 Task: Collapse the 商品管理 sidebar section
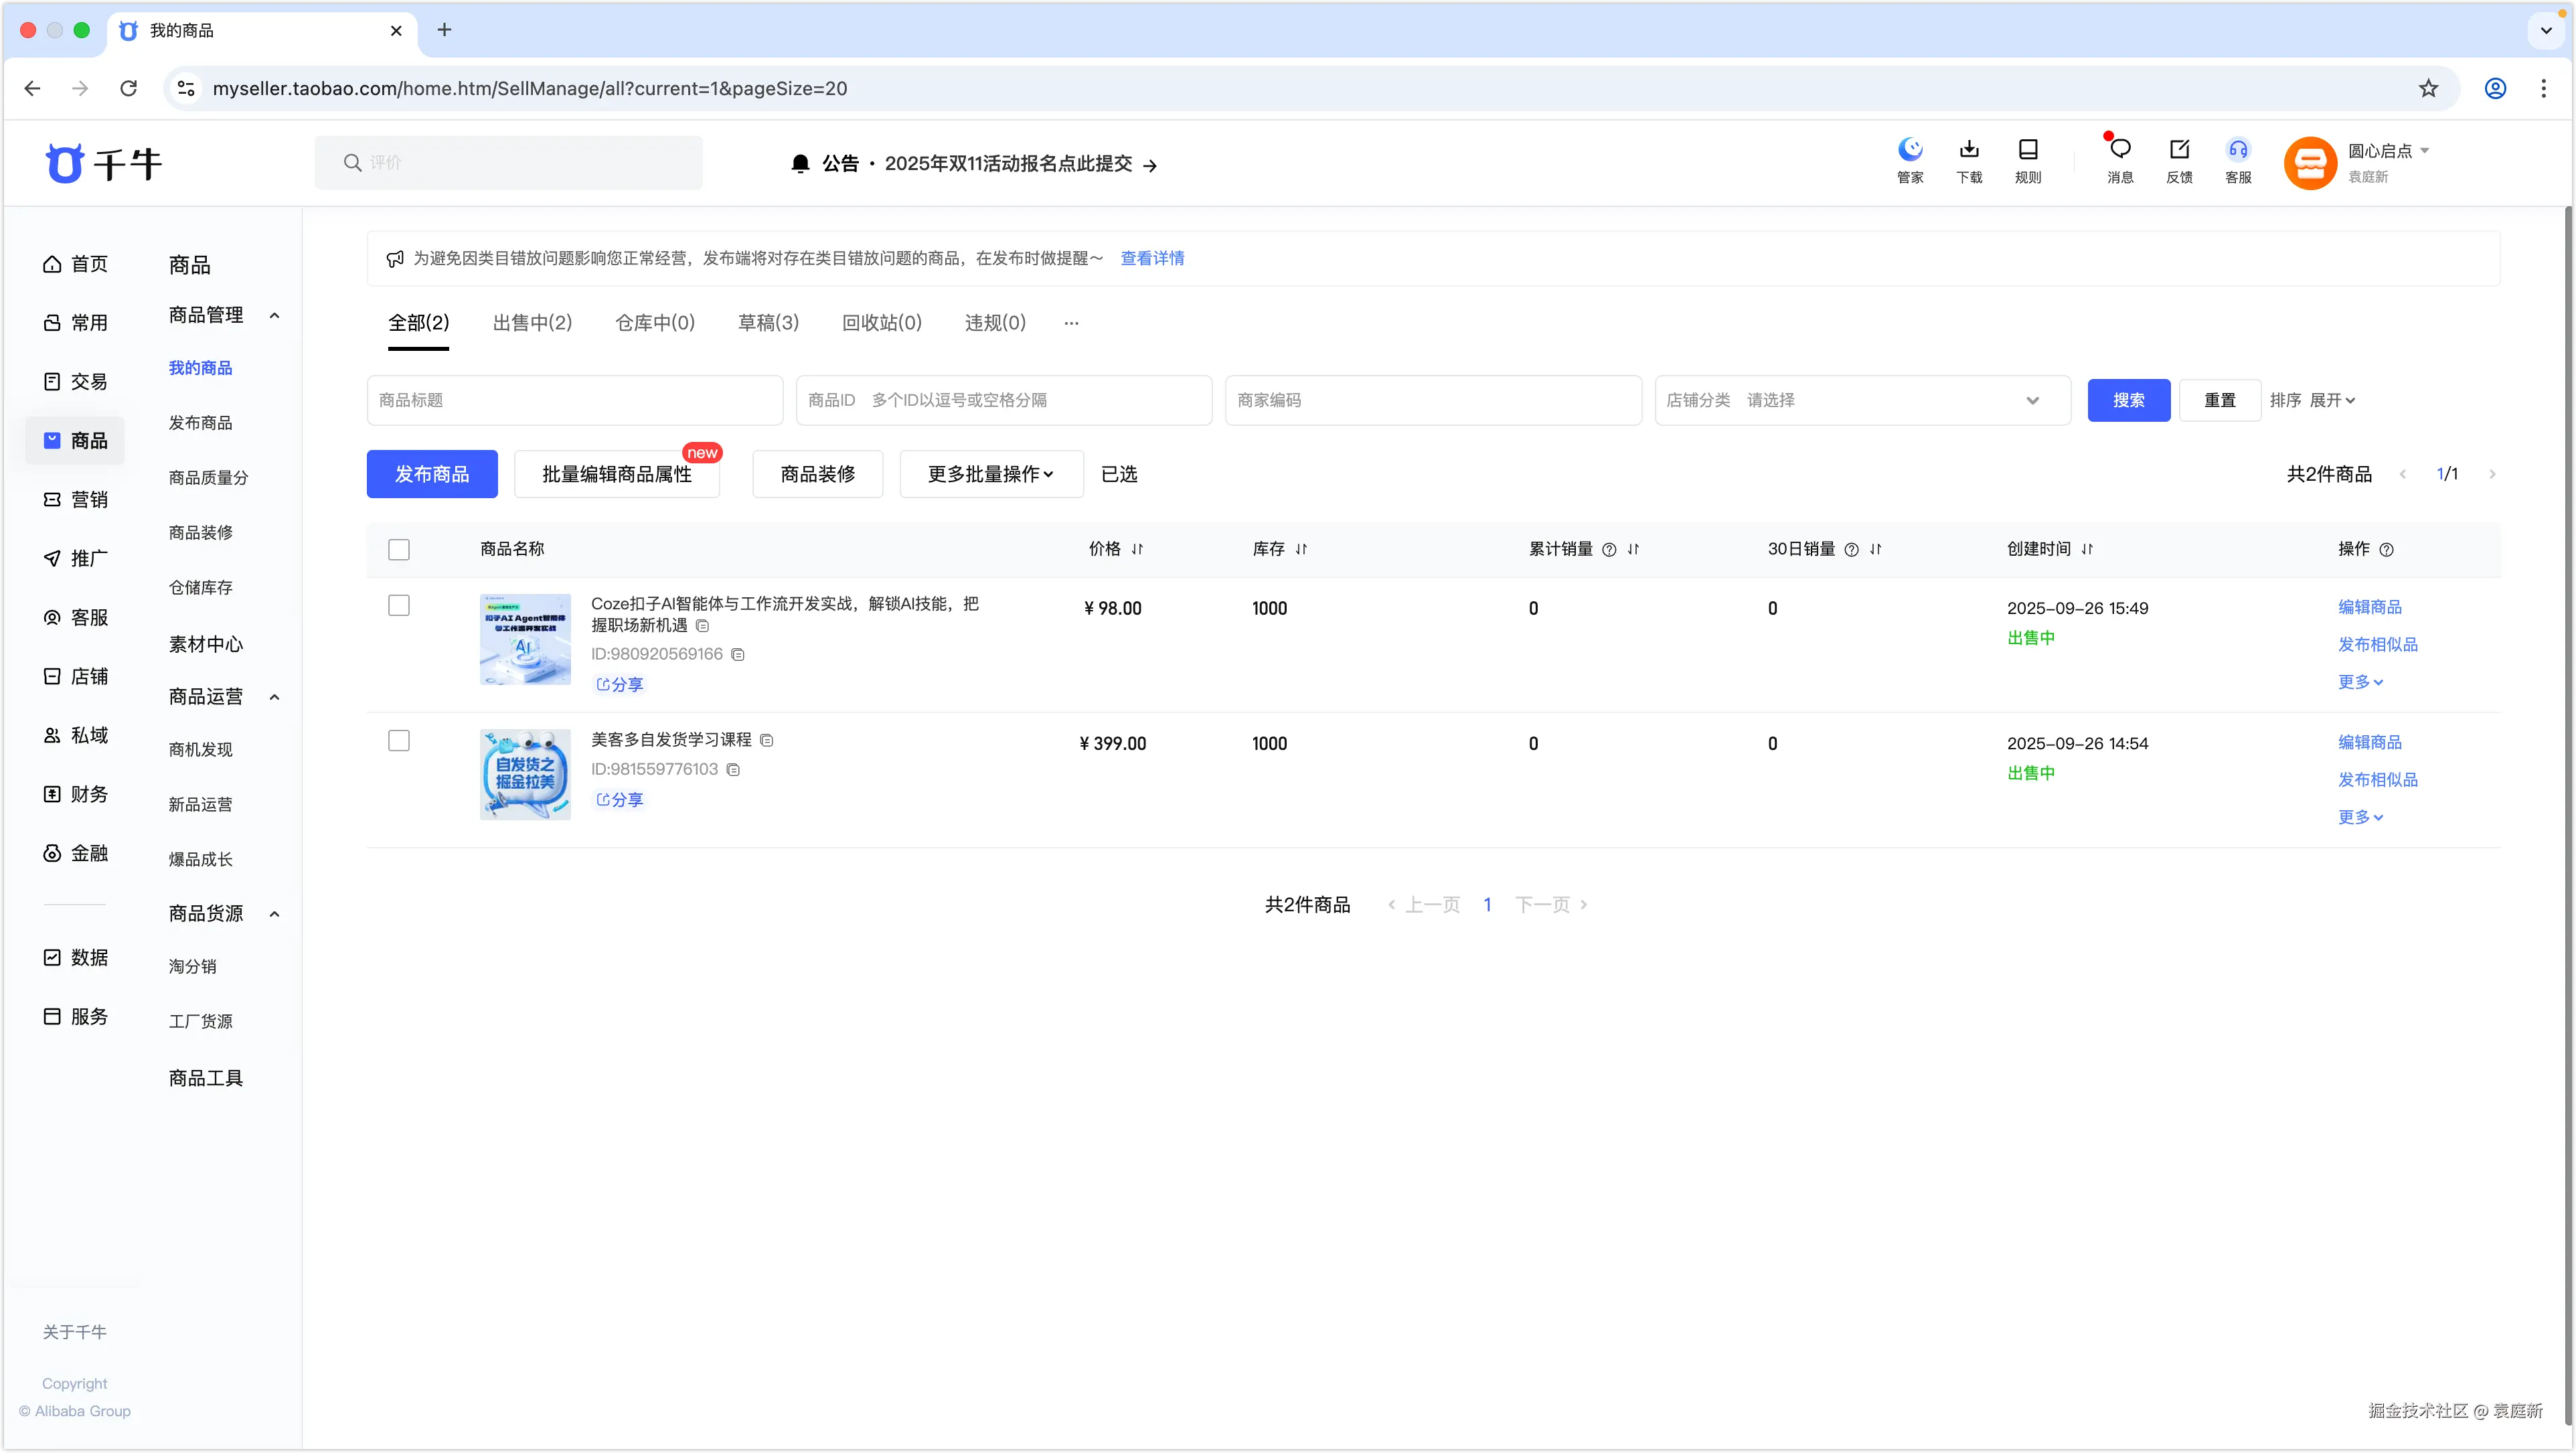point(274,315)
